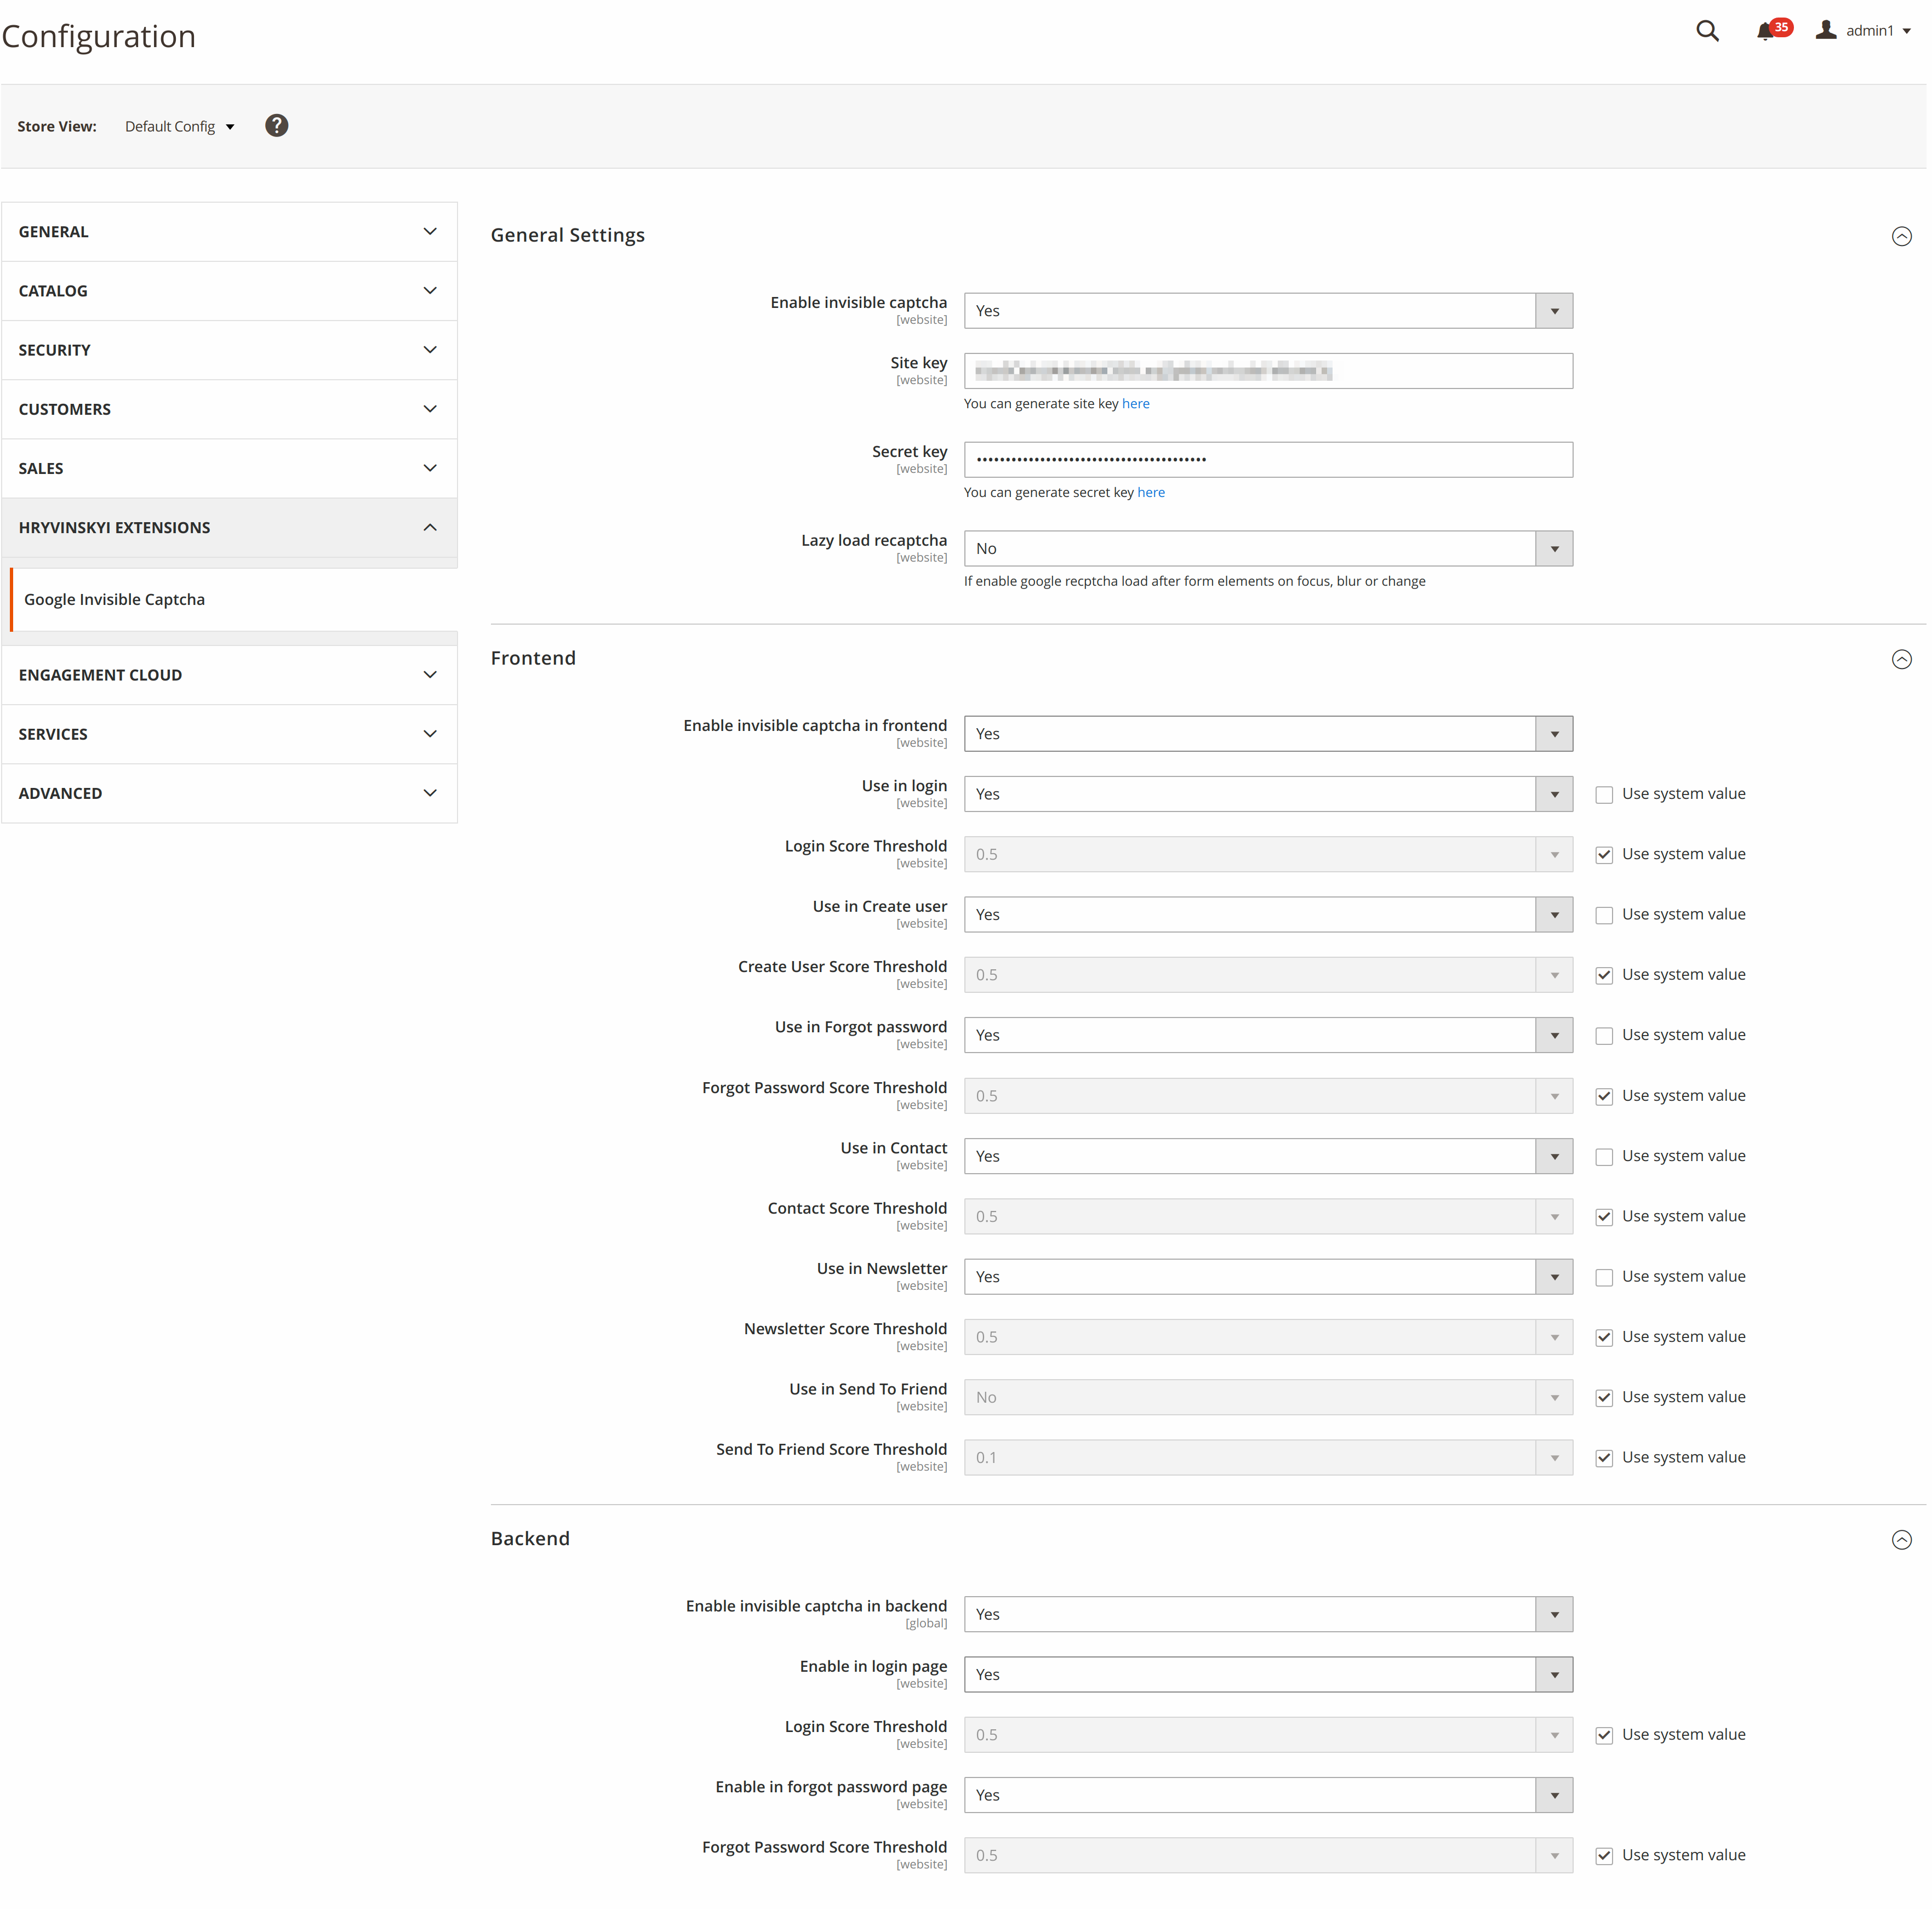
Task: Check Use system value for Use in login
Action: tap(1604, 795)
